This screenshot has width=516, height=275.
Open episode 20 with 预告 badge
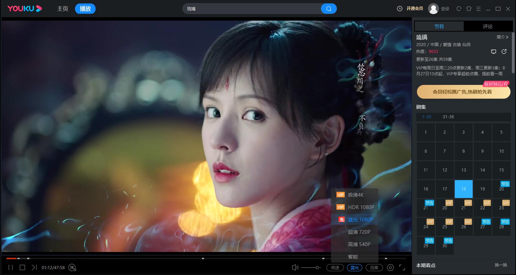pos(501,189)
